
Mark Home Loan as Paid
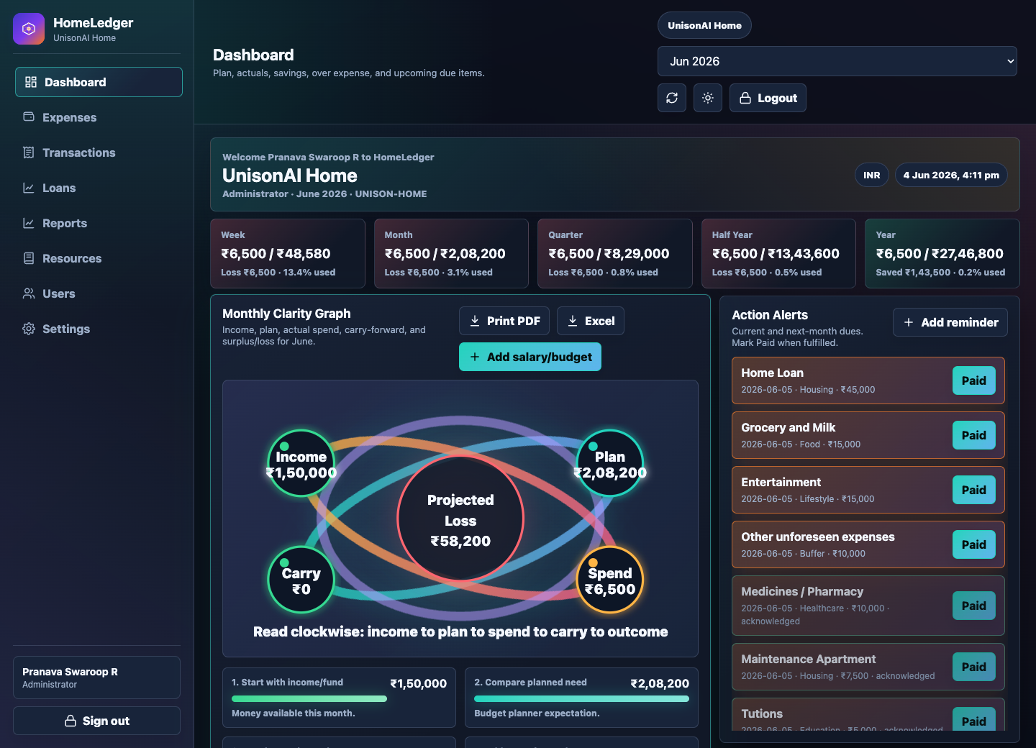(974, 380)
